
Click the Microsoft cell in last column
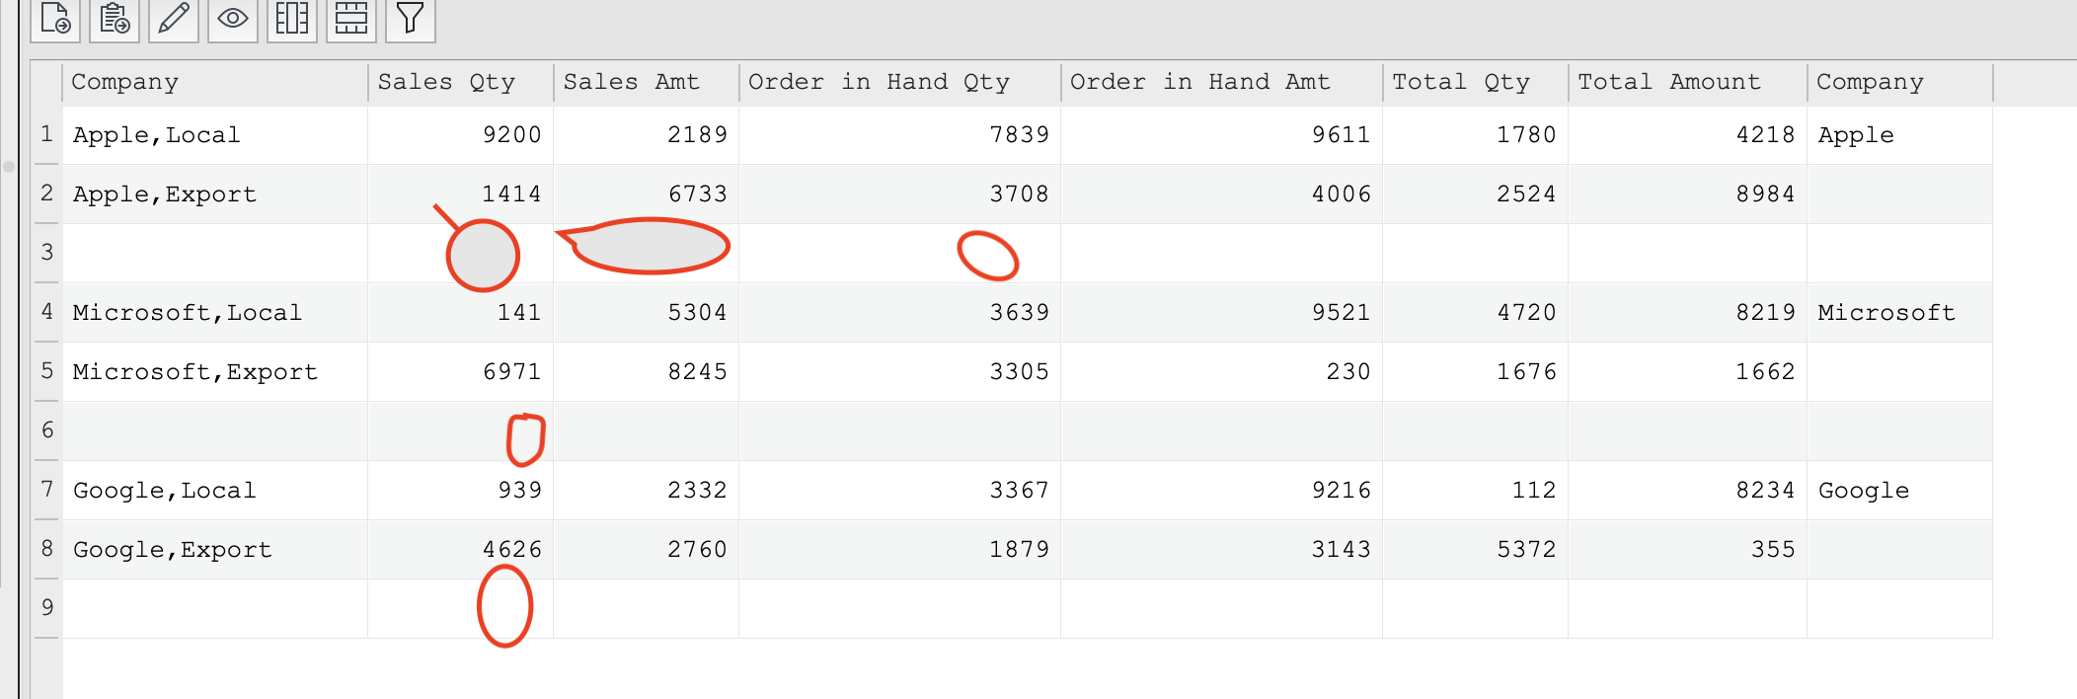(1899, 313)
